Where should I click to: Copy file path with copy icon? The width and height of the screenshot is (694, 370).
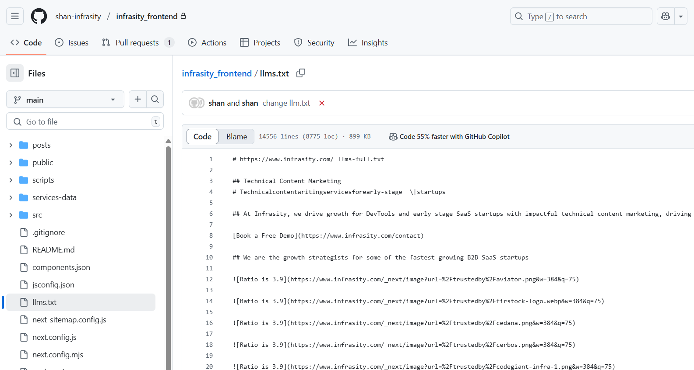coord(301,73)
